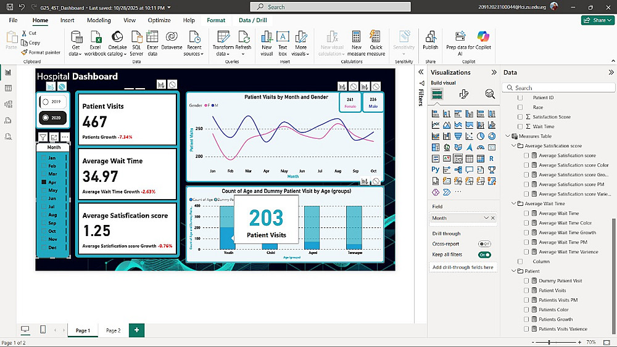Open the Quick measure tool

(x=375, y=36)
